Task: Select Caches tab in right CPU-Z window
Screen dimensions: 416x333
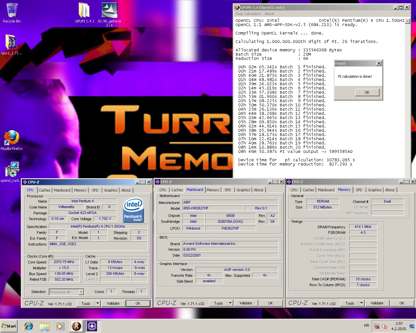Action: tap(308, 190)
